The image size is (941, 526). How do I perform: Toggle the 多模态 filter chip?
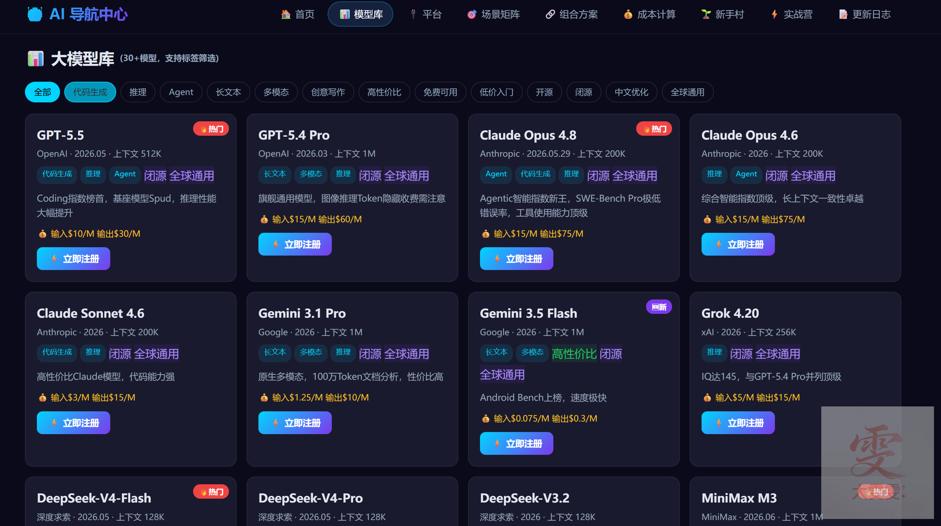tap(276, 92)
